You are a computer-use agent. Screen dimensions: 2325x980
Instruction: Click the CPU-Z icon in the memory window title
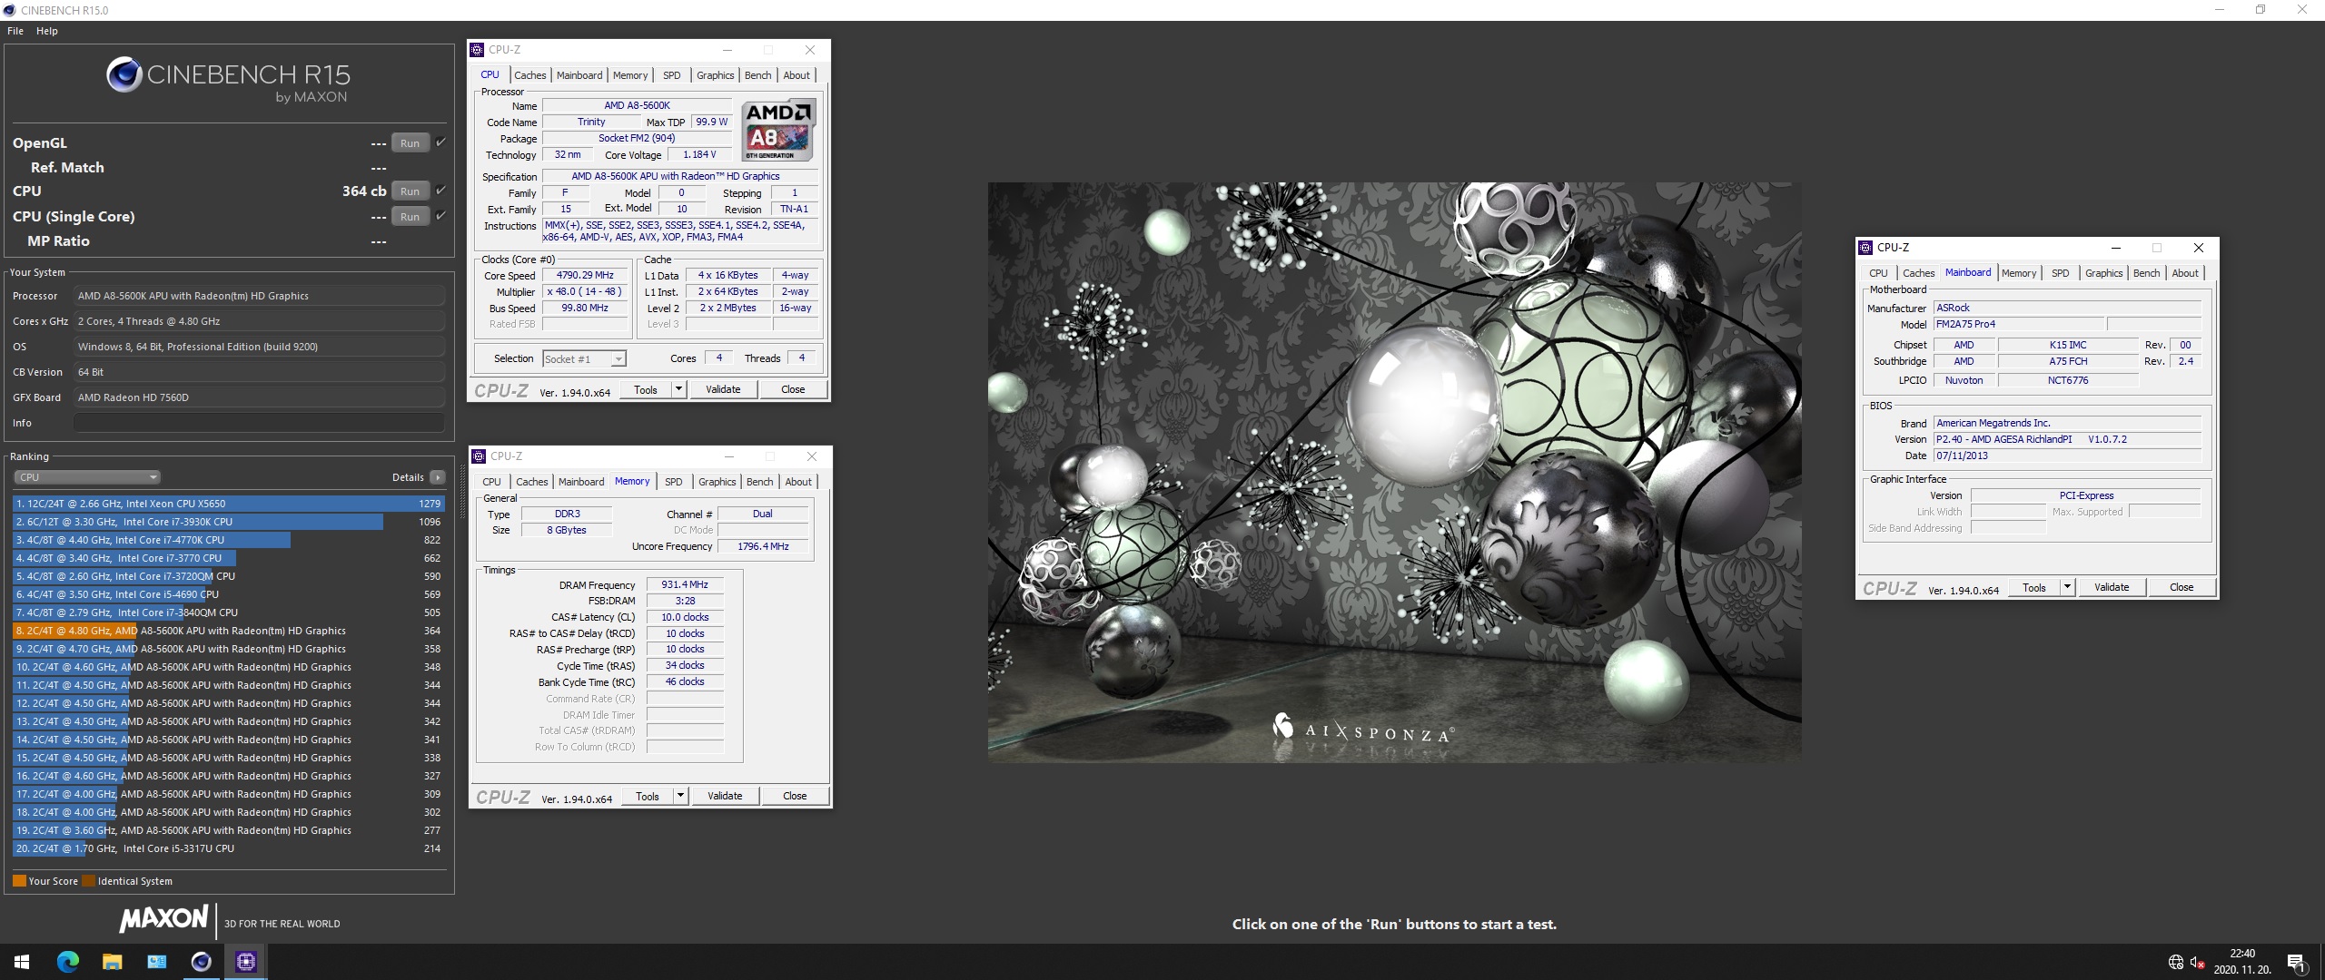click(479, 456)
